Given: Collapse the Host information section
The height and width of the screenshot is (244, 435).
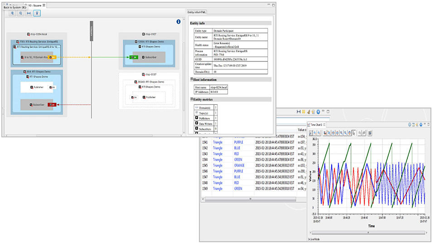Looking at the screenshot, I should [192, 79].
